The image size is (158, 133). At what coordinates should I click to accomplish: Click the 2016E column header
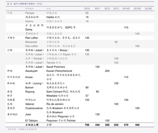tap(148, 8)
